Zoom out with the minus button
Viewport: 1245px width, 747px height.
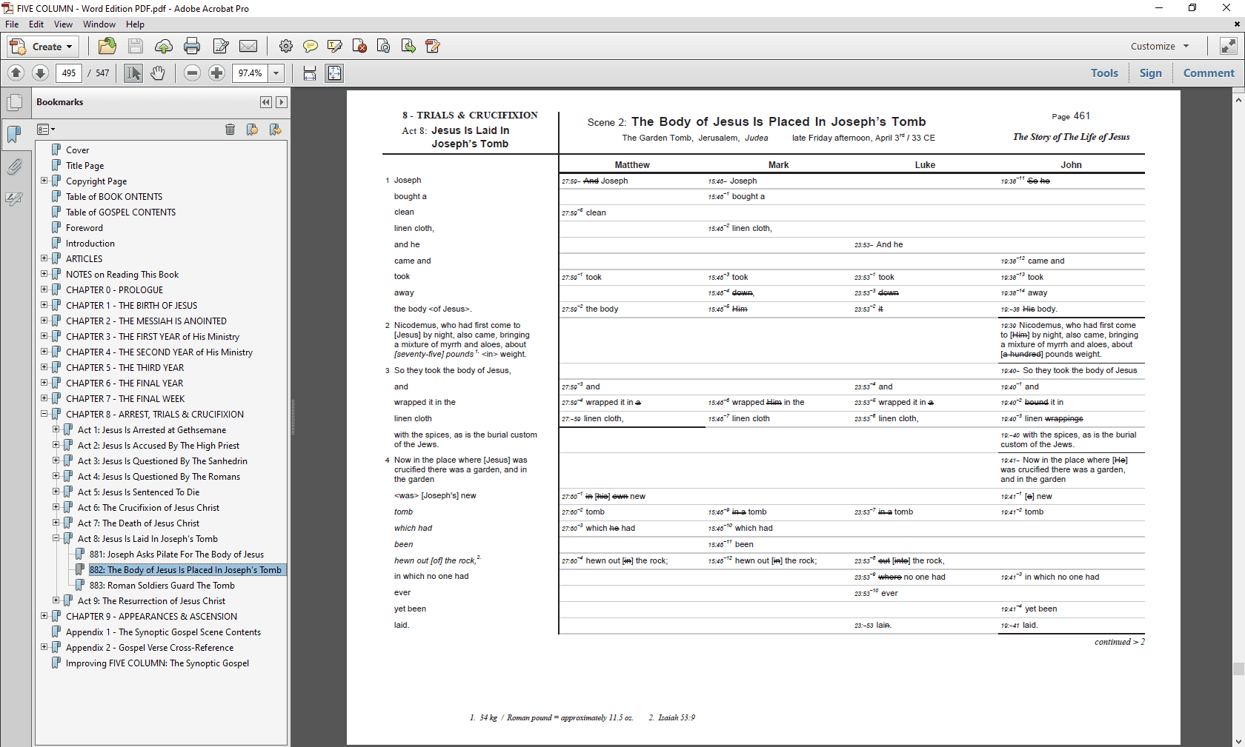coord(193,73)
